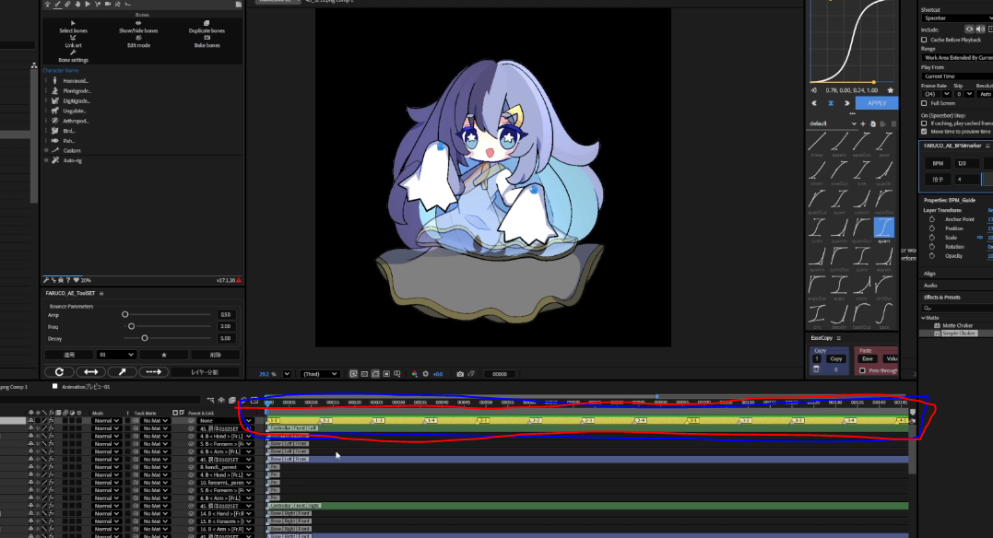Click the camera icon in Duik toolbar
The height and width of the screenshot is (538, 993).
(x=108, y=4)
